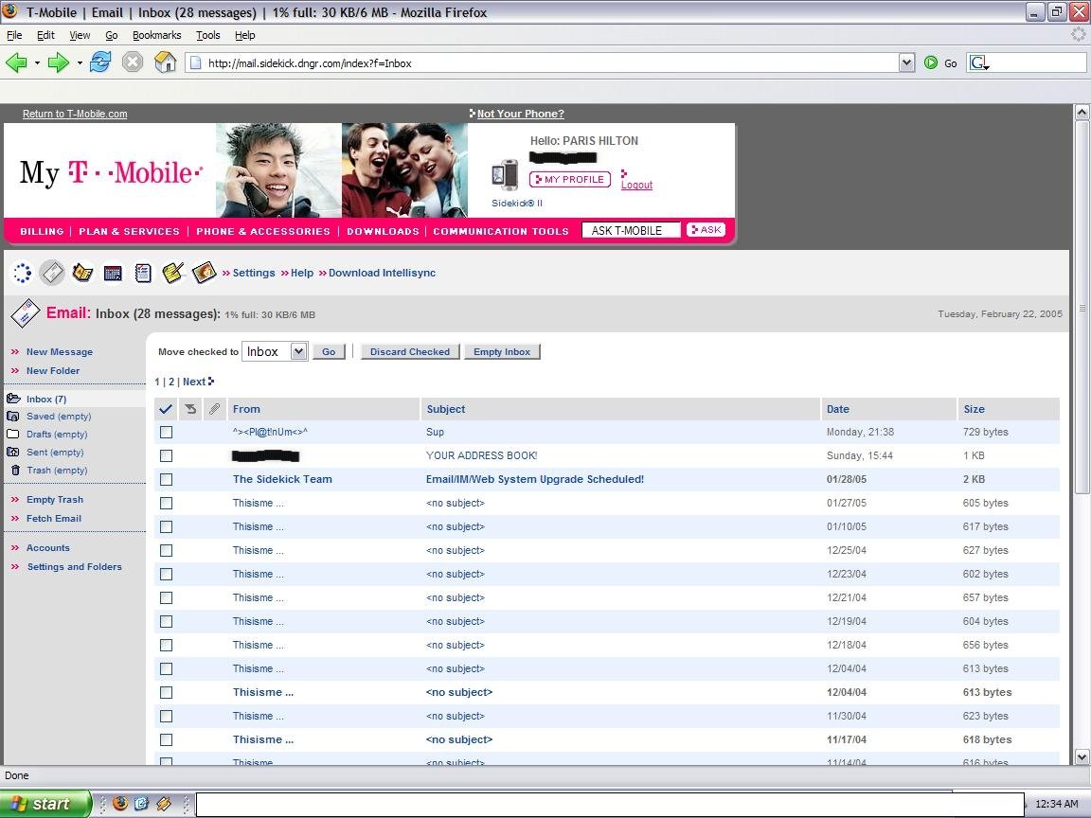Compose via the New Message link
This screenshot has height=818, width=1091.
(59, 351)
